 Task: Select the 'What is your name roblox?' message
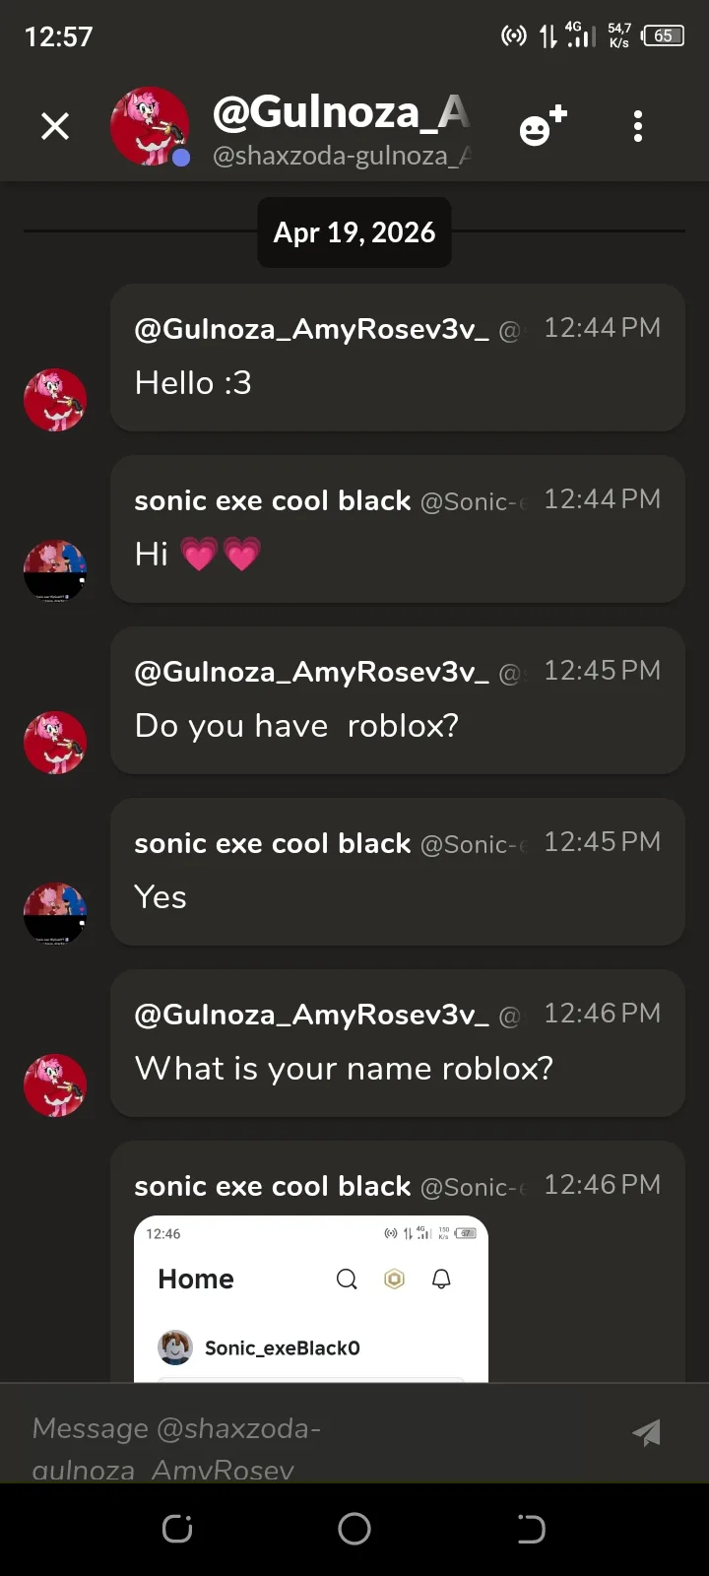[344, 1069]
